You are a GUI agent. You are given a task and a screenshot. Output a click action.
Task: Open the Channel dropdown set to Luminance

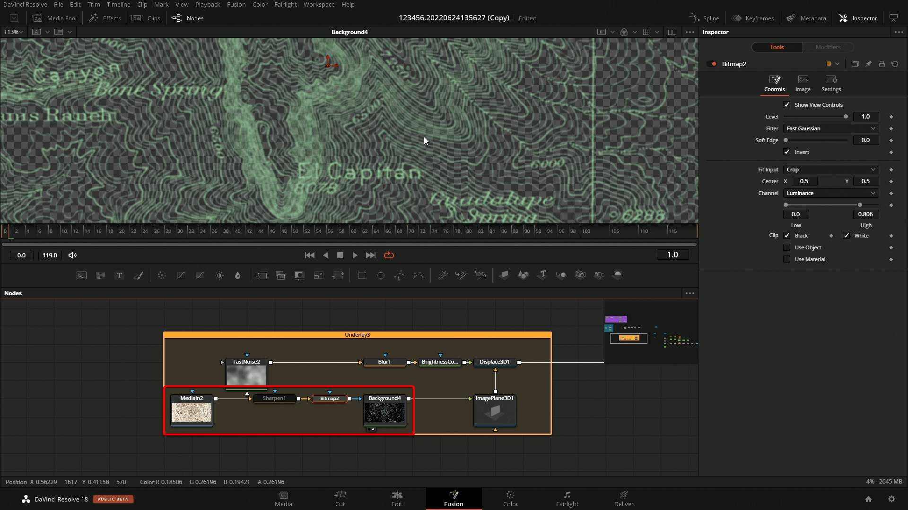click(830, 193)
